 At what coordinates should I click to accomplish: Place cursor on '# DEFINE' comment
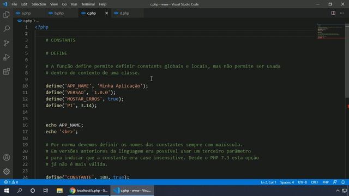[56, 53]
